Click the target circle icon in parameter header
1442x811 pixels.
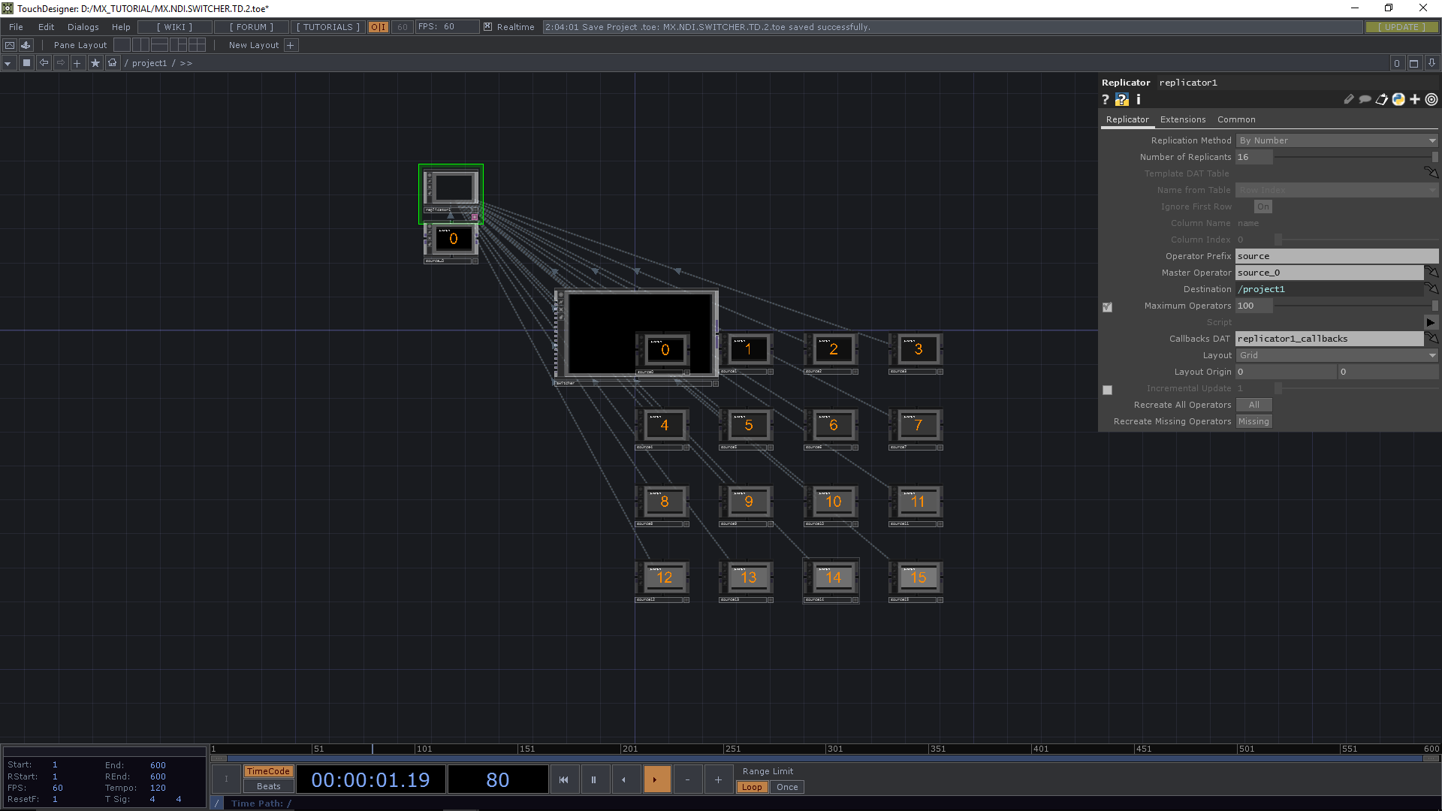(1431, 99)
